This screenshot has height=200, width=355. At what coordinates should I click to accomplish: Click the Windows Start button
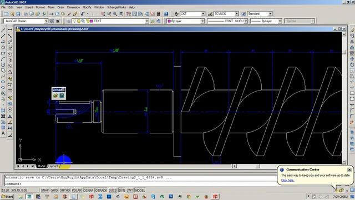7,197
